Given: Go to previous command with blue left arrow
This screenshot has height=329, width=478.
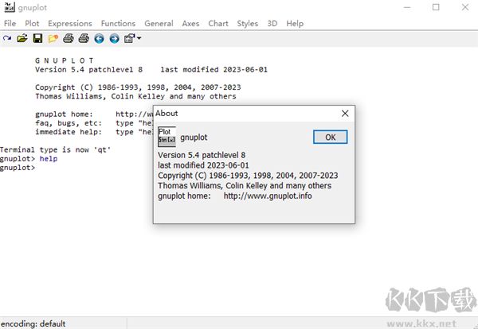Looking at the screenshot, I should coord(99,39).
